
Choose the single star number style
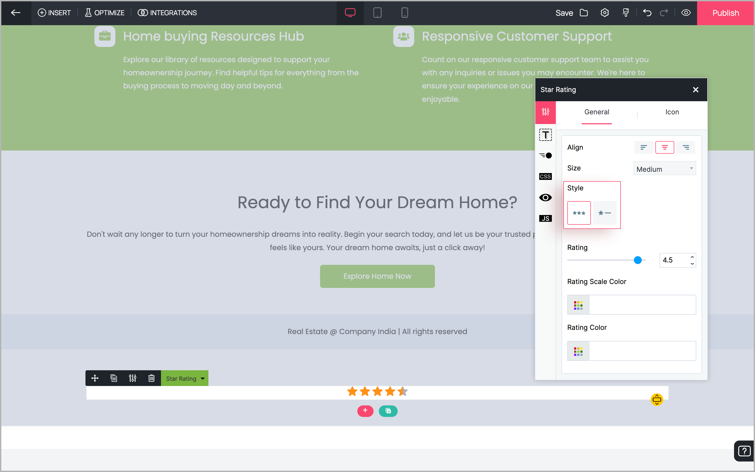pyautogui.click(x=604, y=213)
